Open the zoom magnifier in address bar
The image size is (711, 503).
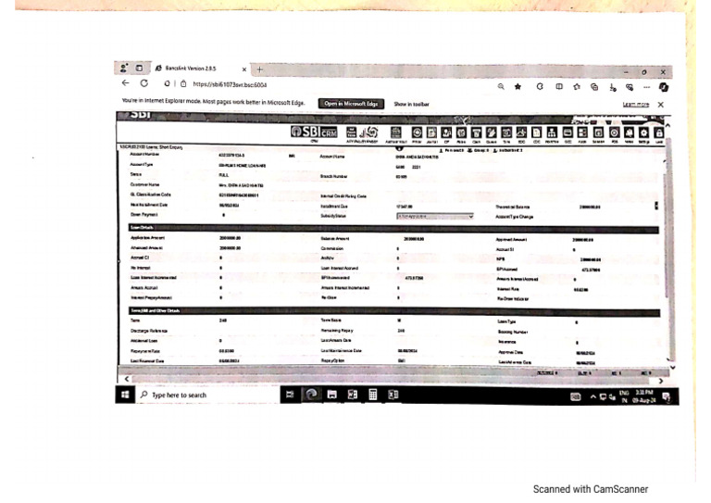click(x=501, y=86)
